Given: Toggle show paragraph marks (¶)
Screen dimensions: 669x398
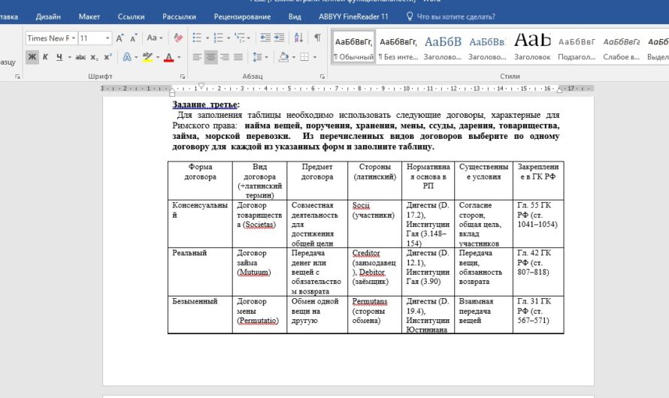Looking at the screenshot, I should (317, 38).
